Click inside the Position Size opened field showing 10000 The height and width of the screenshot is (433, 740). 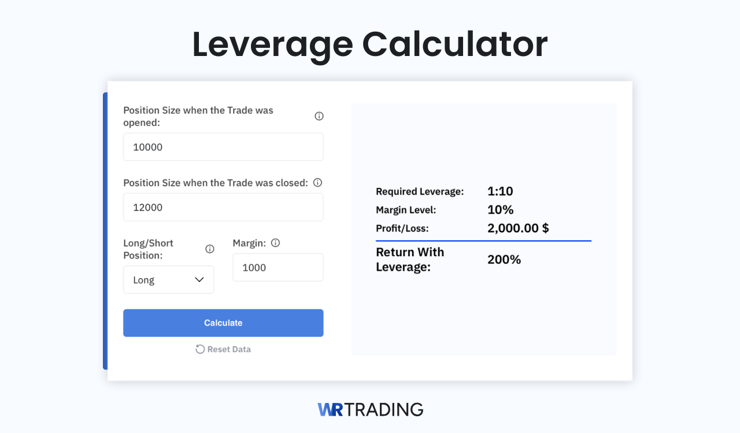[223, 147]
